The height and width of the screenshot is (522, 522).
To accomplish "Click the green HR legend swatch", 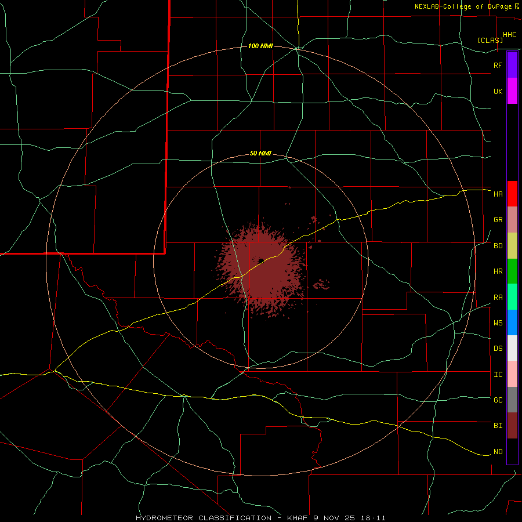I will [x=512, y=271].
